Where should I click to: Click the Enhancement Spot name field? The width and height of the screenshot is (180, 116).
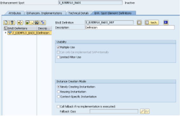90,3
